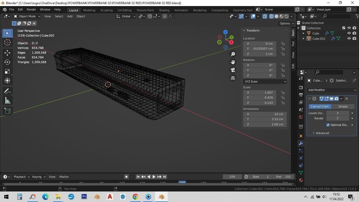Screen dimensions: 359x202
Task: Open the File menu
Action: (12, 9)
